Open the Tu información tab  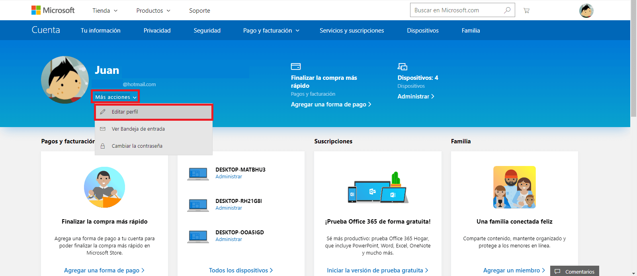(x=101, y=31)
